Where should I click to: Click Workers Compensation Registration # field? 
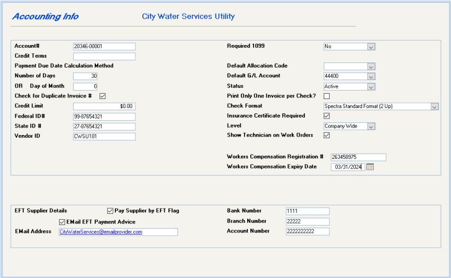pos(358,157)
